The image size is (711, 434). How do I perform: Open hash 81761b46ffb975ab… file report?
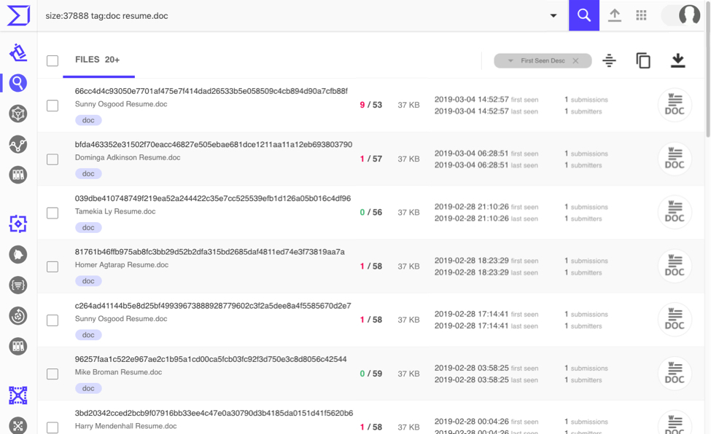(210, 252)
